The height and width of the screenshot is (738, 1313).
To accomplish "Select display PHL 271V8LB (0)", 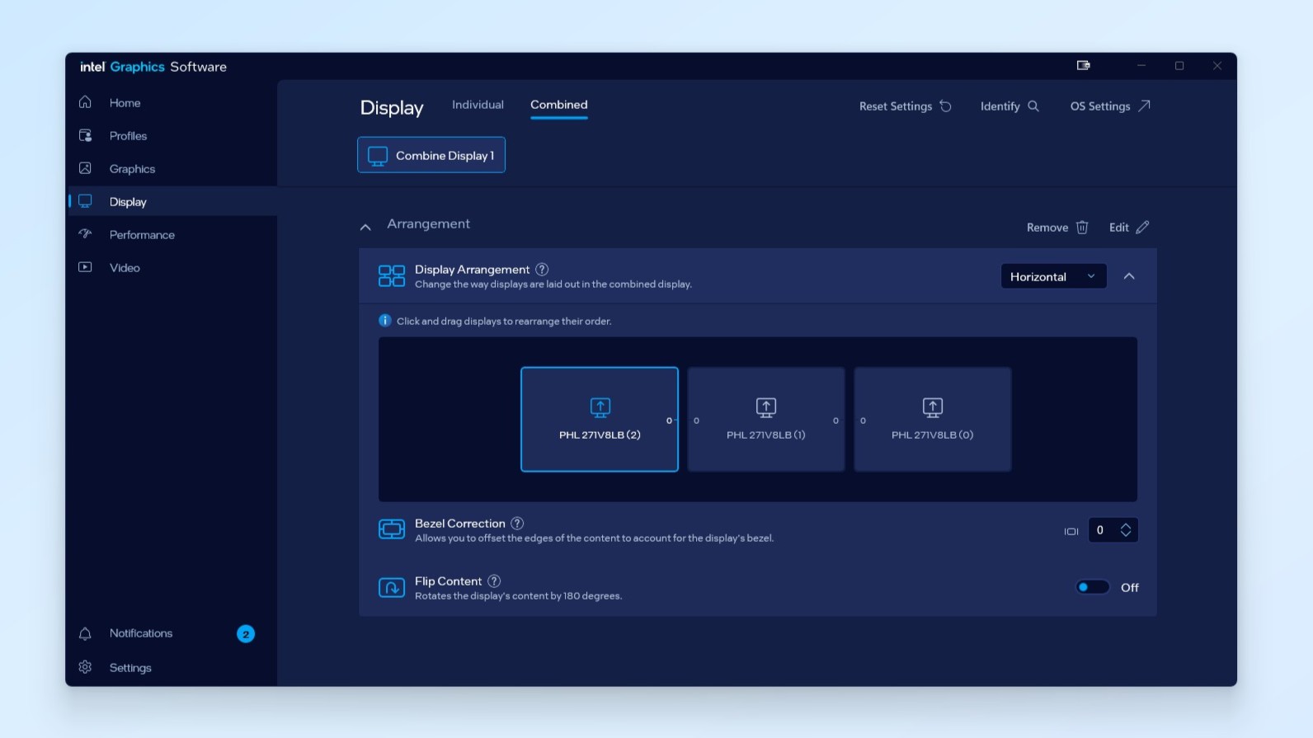I will coord(933,420).
